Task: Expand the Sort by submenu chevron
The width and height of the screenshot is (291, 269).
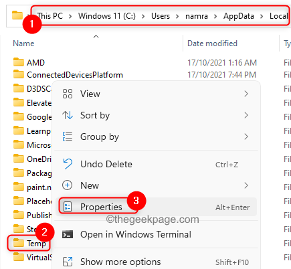Action: tap(246, 115)
